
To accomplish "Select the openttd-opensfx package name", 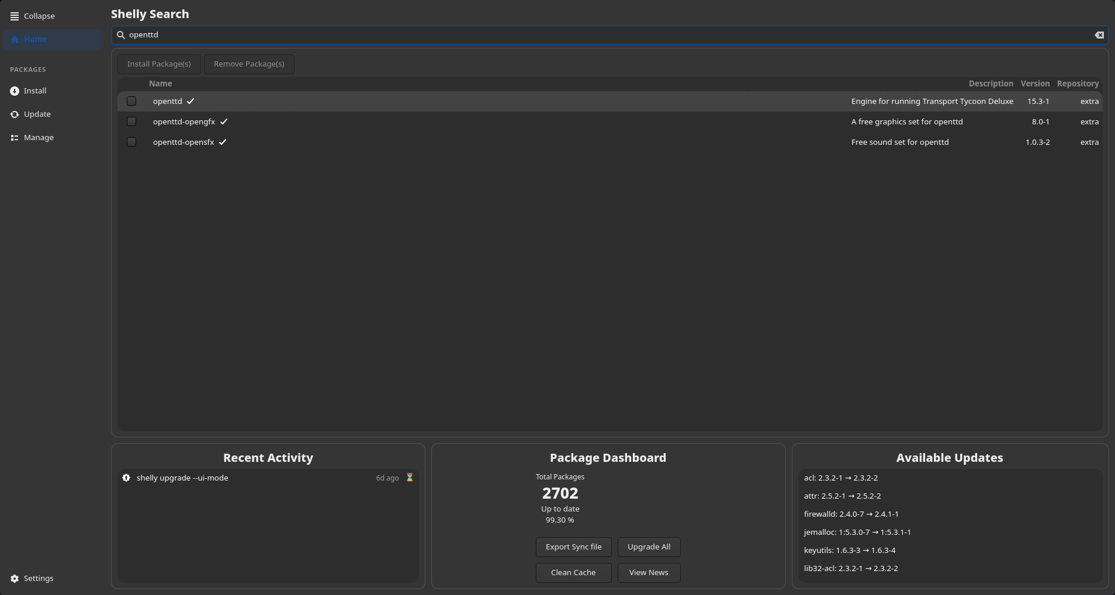I will click(x=183, y=142).
